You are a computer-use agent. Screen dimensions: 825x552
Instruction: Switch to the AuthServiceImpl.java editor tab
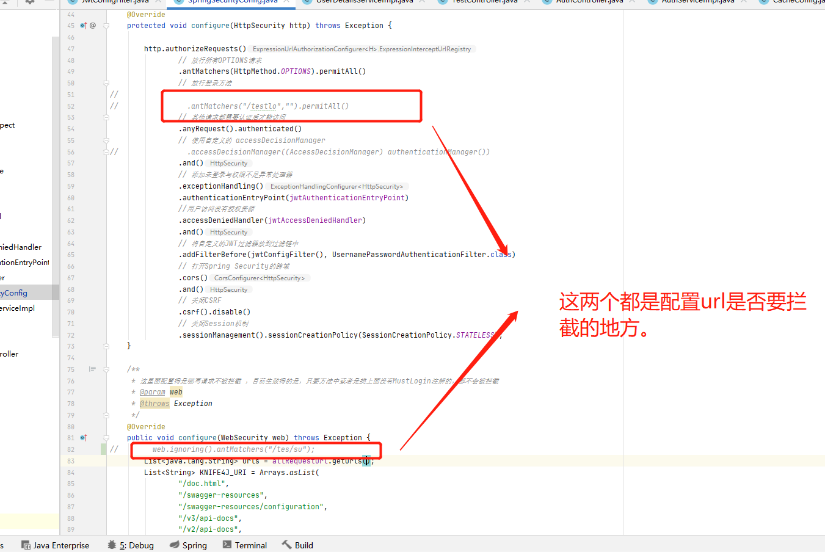coord(698,2)
